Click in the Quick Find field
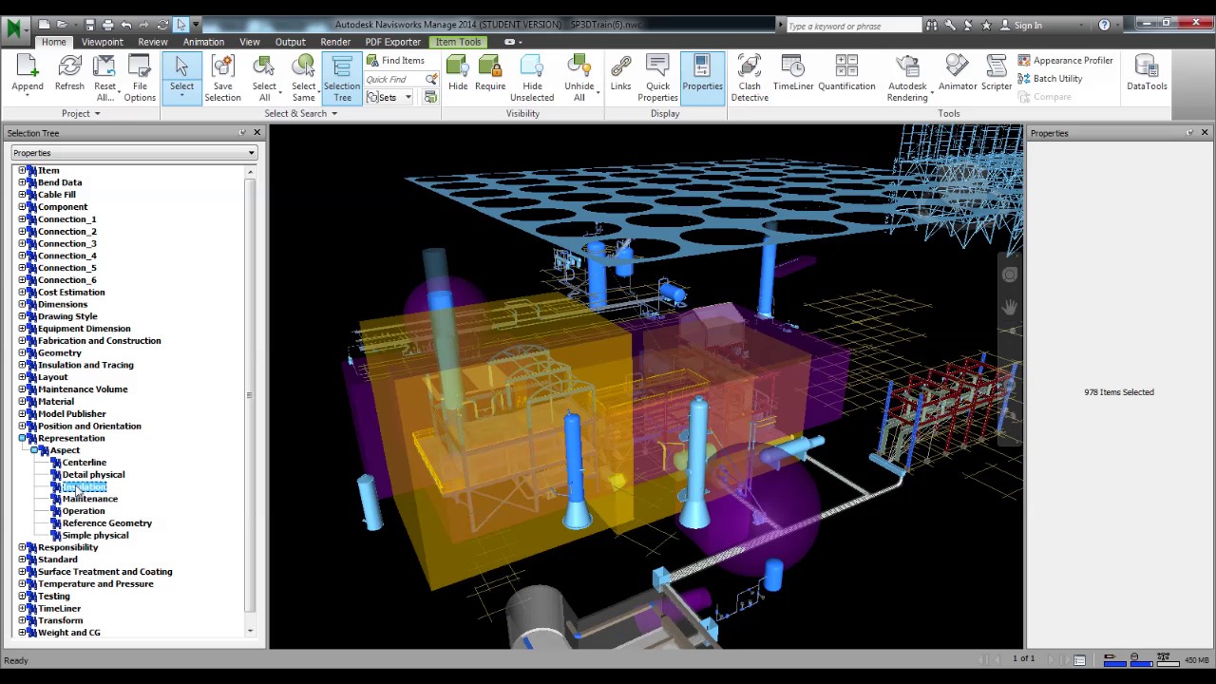This screenshot has height=684, width=1216. [394, 79]
